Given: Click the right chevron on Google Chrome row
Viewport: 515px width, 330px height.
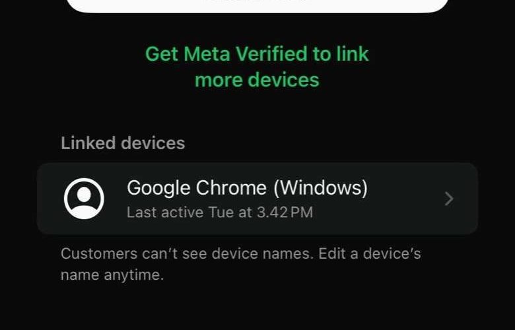Looking at the screenshot, I should pos(449,199).
